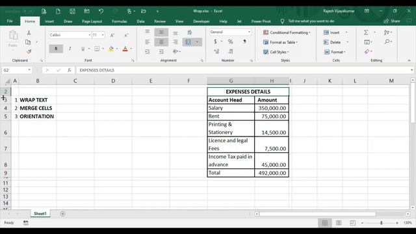The image size is (416, 234).
Task: Click the Insert Function fx icon
Action: (70, 70)
